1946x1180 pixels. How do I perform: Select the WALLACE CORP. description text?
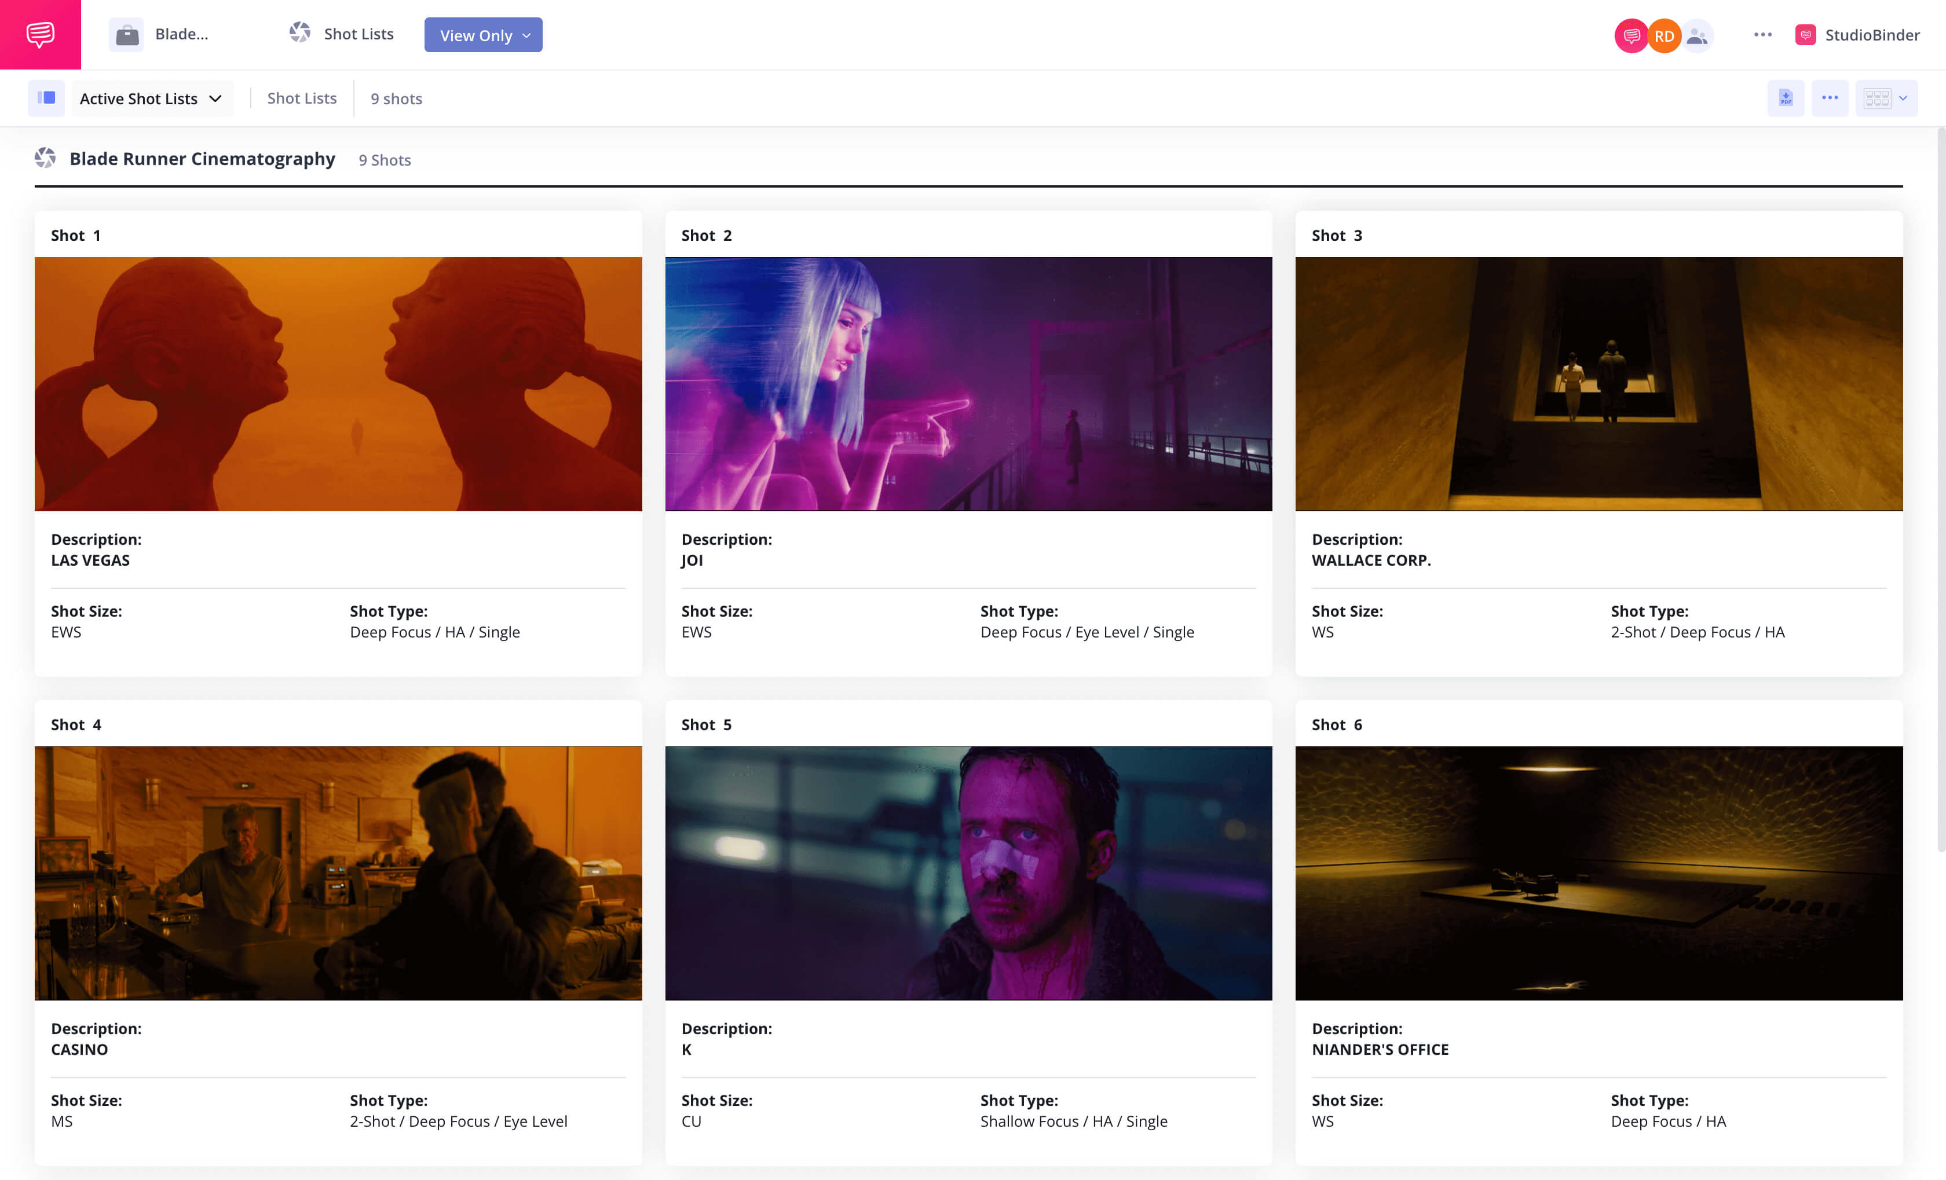[1371, 560]
